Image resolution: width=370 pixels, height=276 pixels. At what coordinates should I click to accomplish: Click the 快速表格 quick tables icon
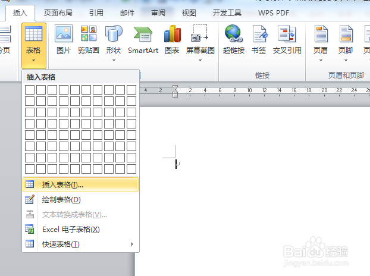pyautogui.click(x=30, y=244)
